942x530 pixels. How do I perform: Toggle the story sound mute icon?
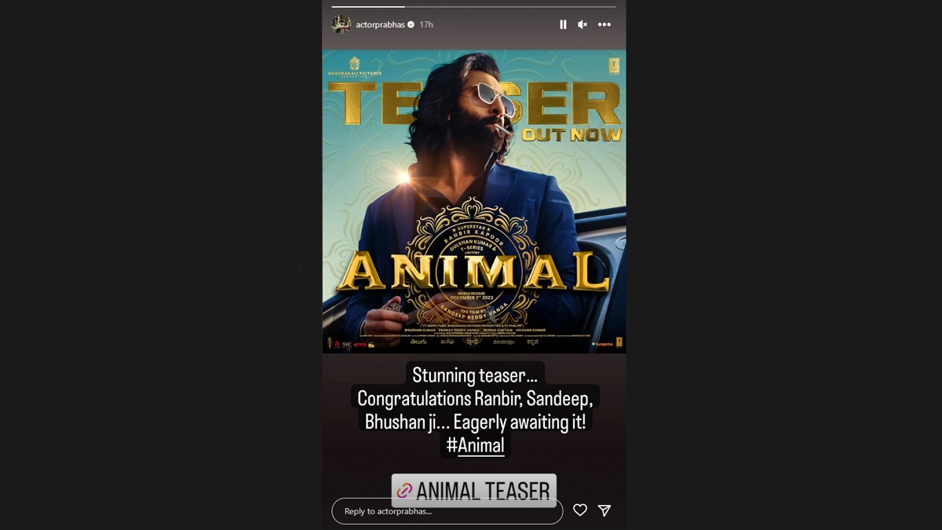(x=582, y=24)
